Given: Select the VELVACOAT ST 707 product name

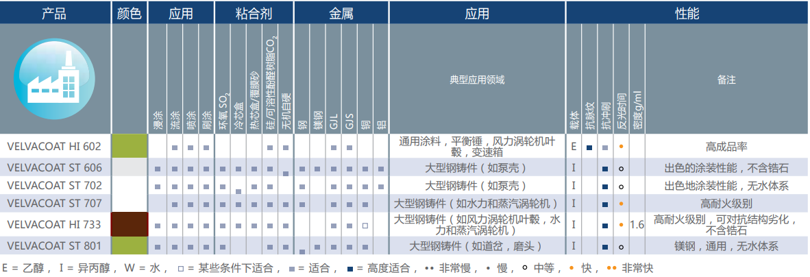Looking at the screenshot, I should pos(54,203).
